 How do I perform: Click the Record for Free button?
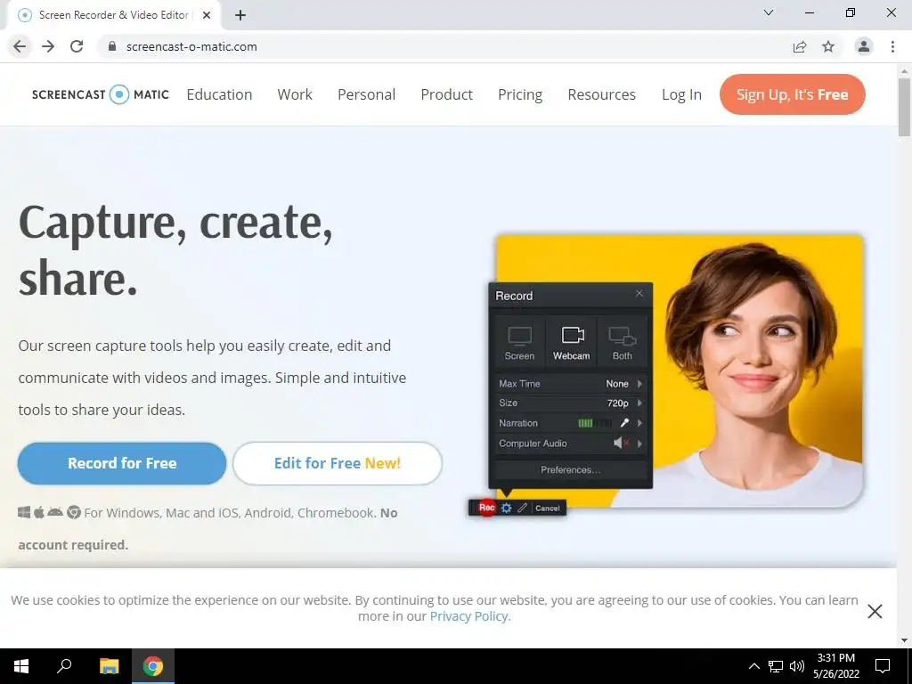pyautogui.click(x=121, y=463)
